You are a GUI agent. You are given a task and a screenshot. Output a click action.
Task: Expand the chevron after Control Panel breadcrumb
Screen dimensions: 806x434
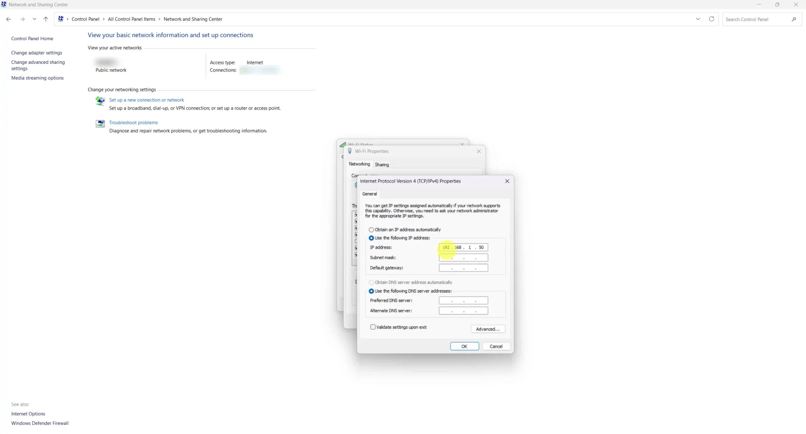click(104, 19)
